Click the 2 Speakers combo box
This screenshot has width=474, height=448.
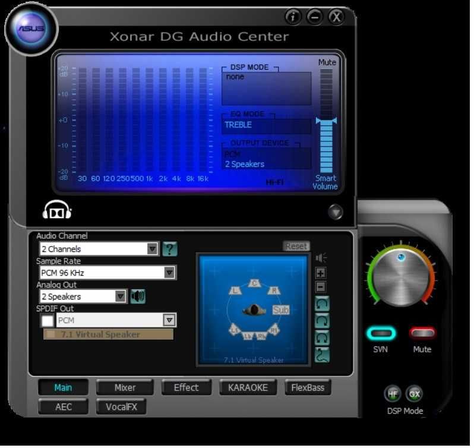point(84,298)
